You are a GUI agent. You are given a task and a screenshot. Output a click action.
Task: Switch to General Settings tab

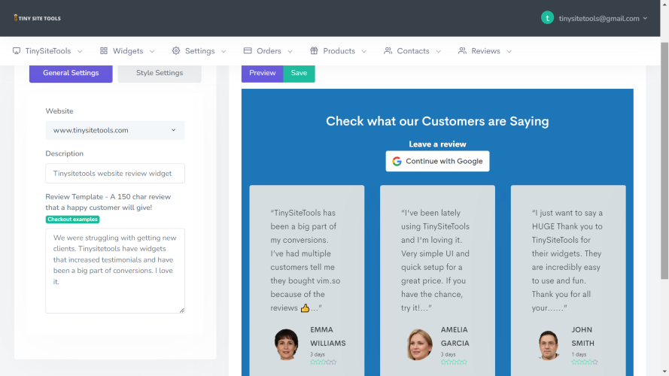coord(71,73)
